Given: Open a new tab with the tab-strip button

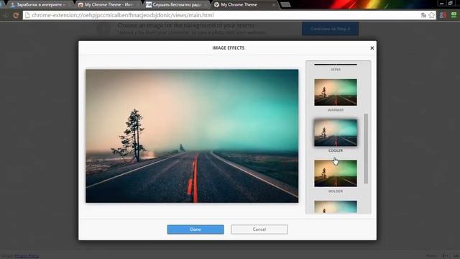Looking at the screenshot, I should click(285, 5).
